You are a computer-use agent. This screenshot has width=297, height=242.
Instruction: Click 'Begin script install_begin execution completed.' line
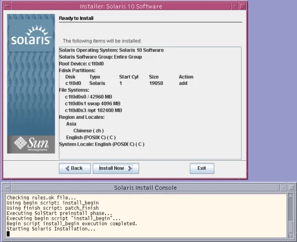coord(72,224)
